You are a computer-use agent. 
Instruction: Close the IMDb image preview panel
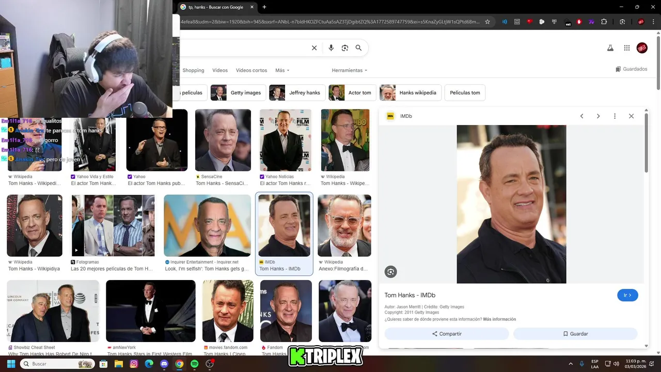click(x=631, y=116)
